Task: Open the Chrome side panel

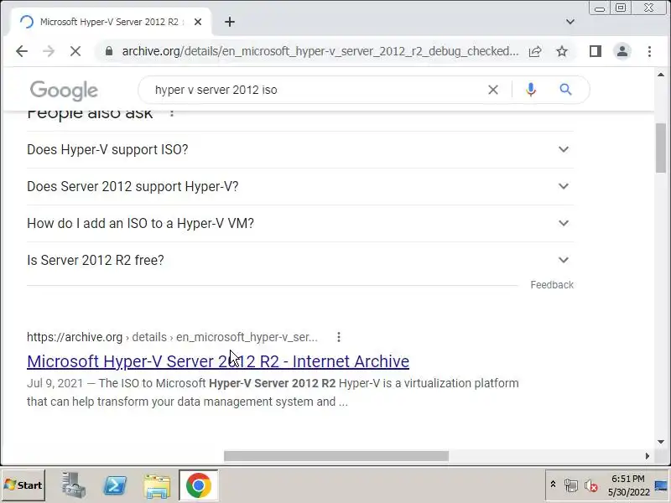Action: (x=596, y=51)
